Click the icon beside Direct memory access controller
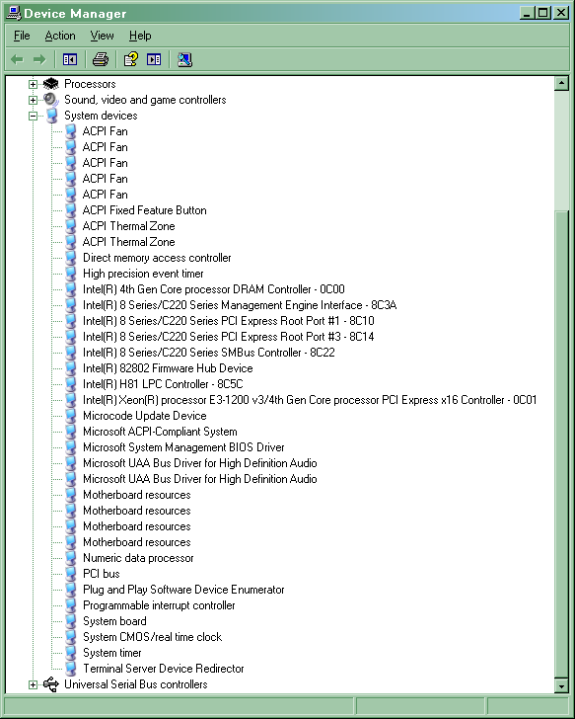 70,258
